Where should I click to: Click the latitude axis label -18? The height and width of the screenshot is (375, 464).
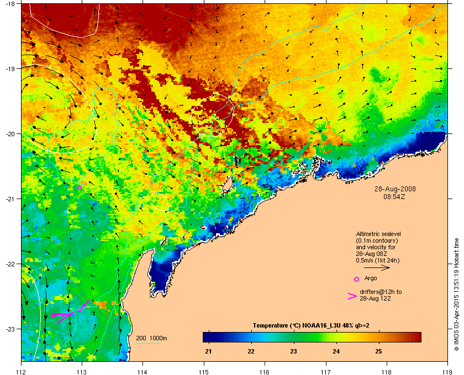click(x=10, y=3)
